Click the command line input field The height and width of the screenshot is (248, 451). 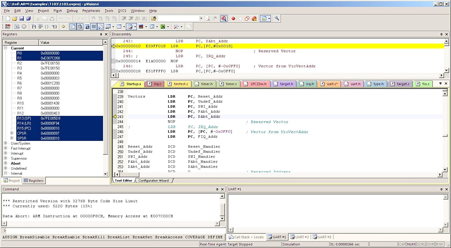(113, 231)
